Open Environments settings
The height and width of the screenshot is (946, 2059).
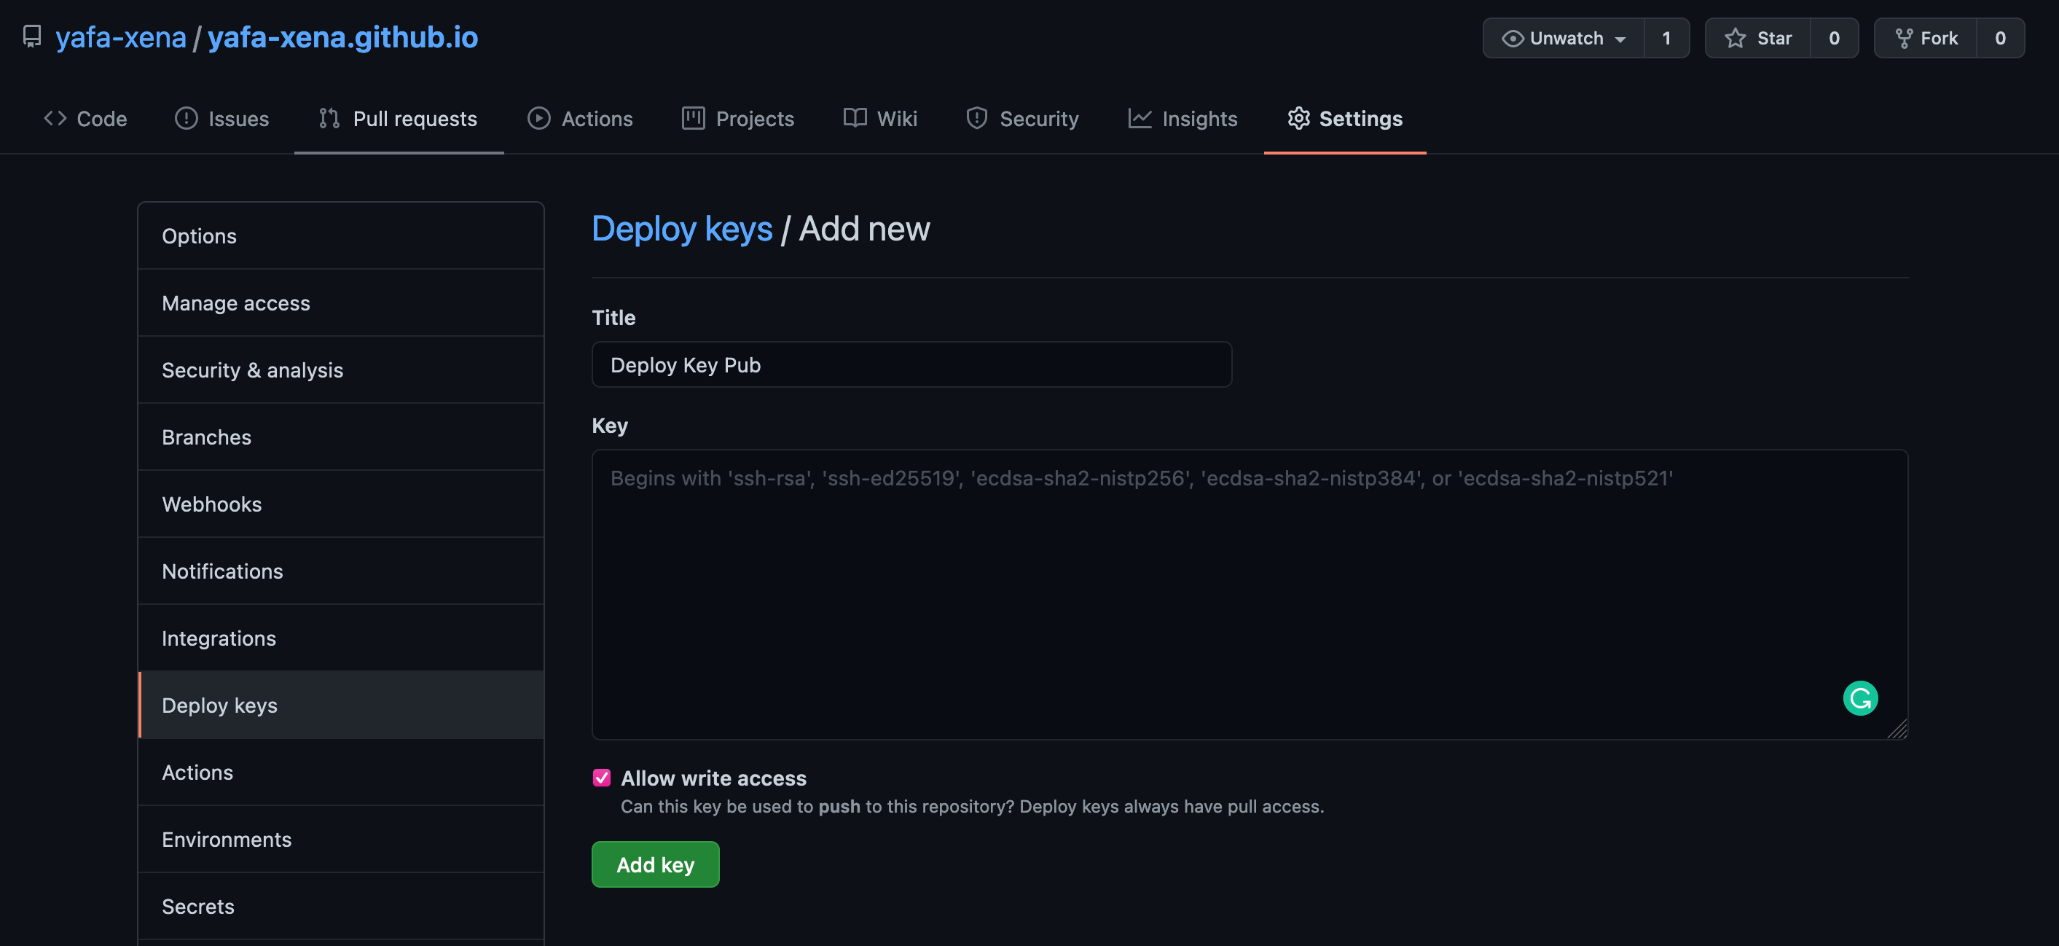coord(341,840)
